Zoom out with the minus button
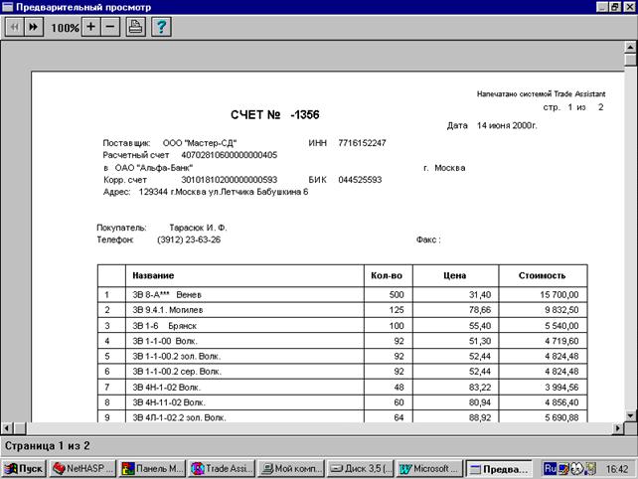The height and width of the screenshot is (479, 638). click(110, 28)
